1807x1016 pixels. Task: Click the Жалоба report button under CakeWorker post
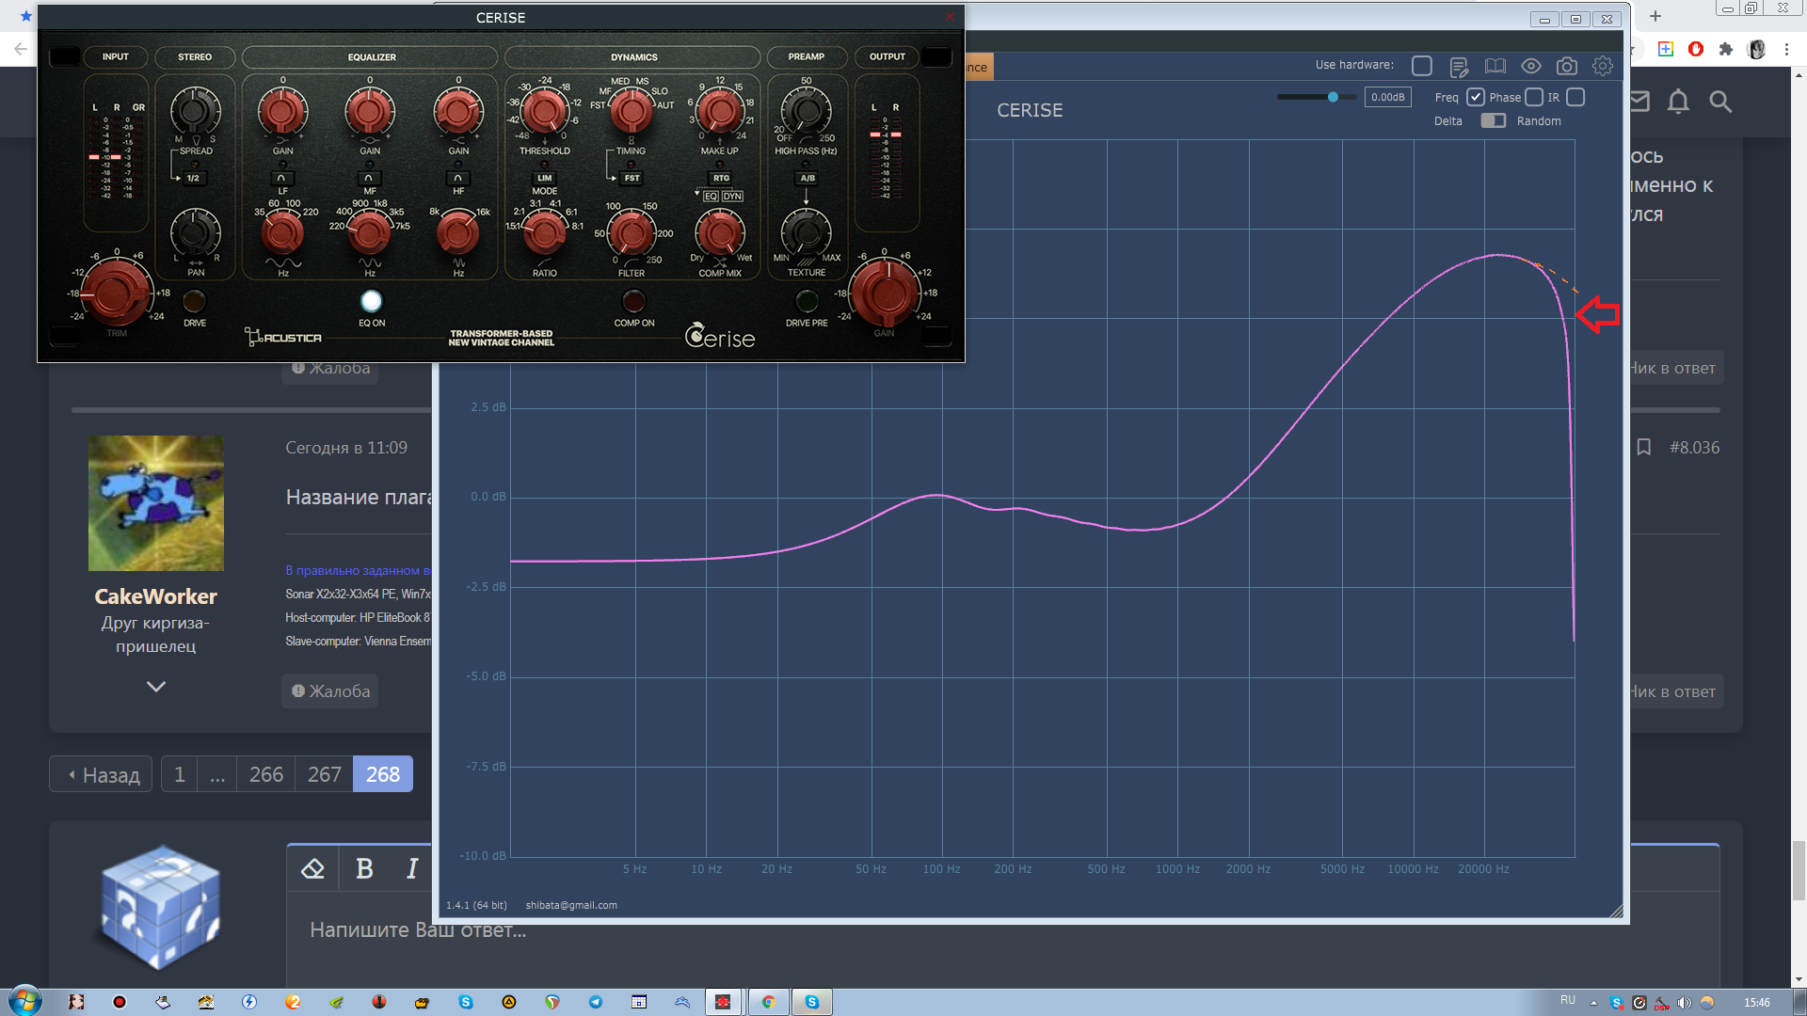click(x=330, y=691)
